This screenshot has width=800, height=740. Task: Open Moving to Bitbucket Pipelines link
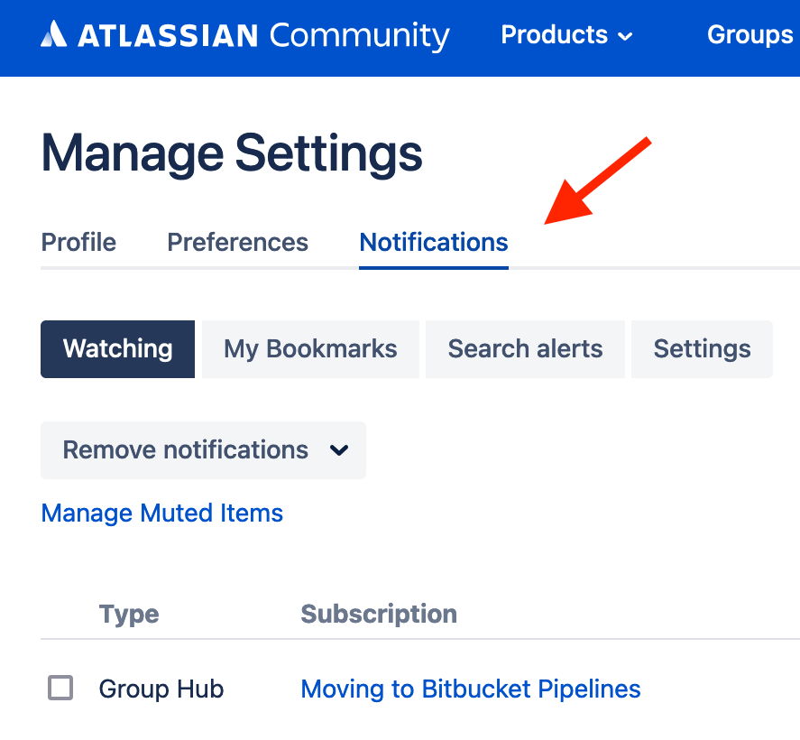(x=471, y=689)
